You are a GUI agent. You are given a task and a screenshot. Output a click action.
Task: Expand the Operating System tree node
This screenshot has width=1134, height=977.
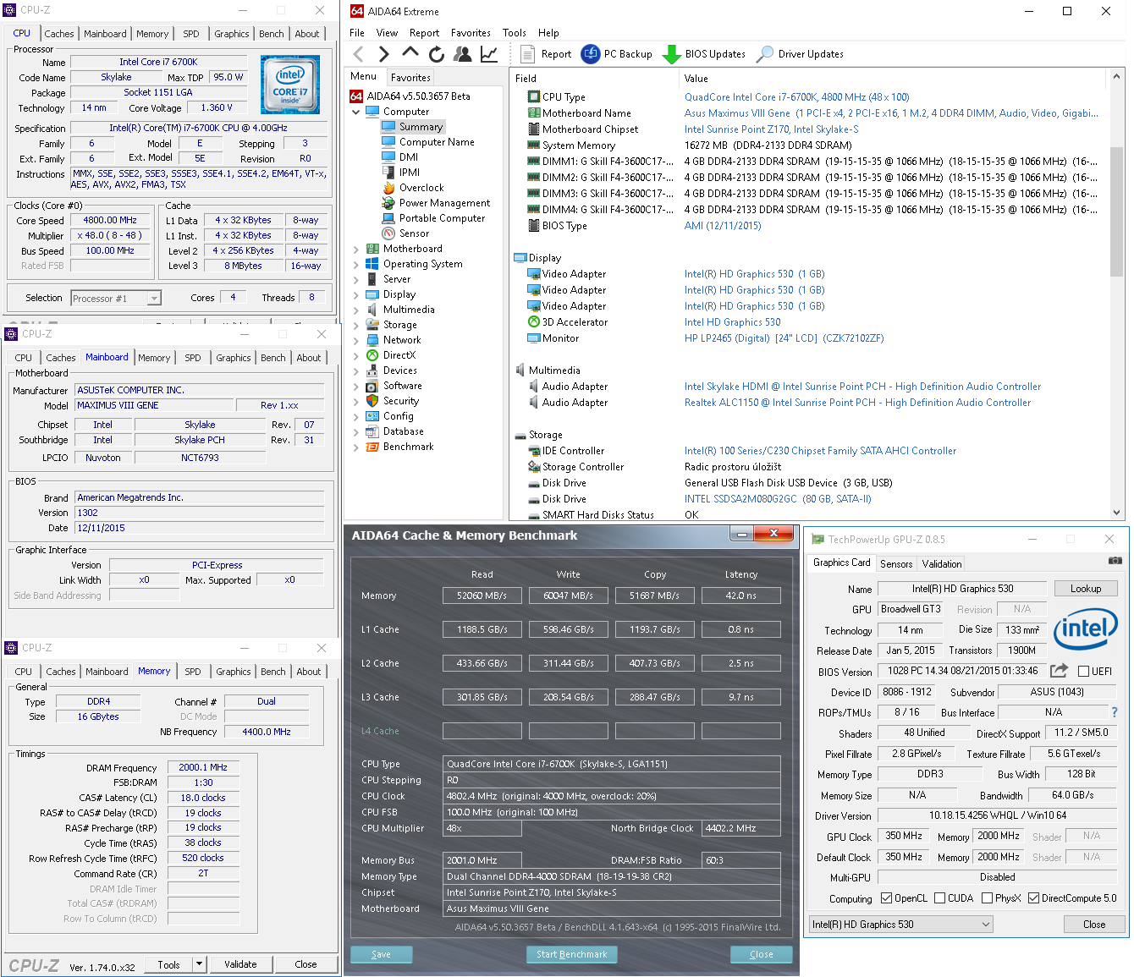click(x=356, y=264)
